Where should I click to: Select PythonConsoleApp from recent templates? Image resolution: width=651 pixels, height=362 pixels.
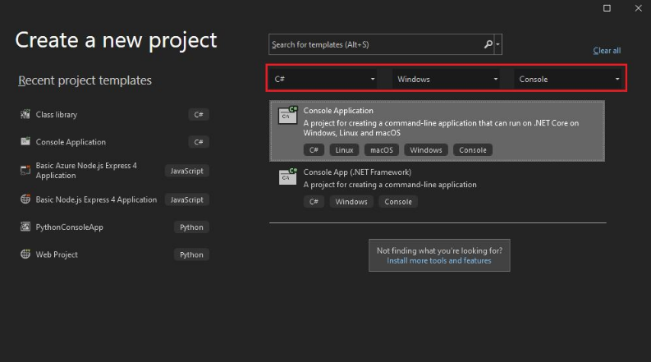[x=69, y=227]
